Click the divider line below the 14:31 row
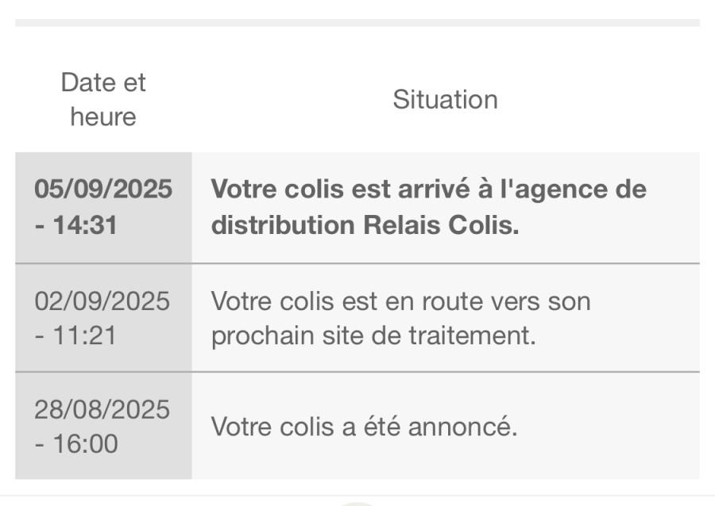This screenshot has height=506, width=715. [357, 263]
